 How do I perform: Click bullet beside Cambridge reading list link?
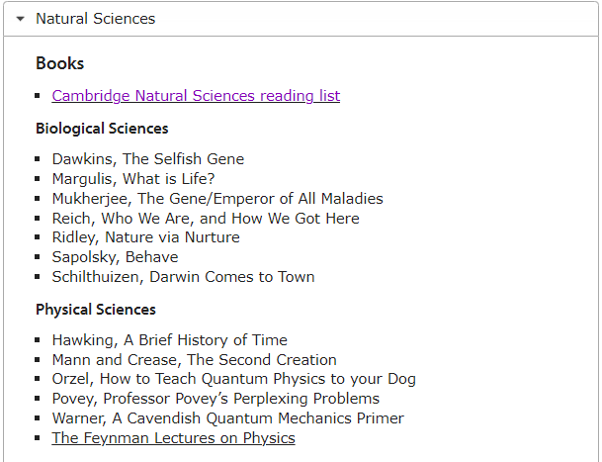(x=38, y=96)
